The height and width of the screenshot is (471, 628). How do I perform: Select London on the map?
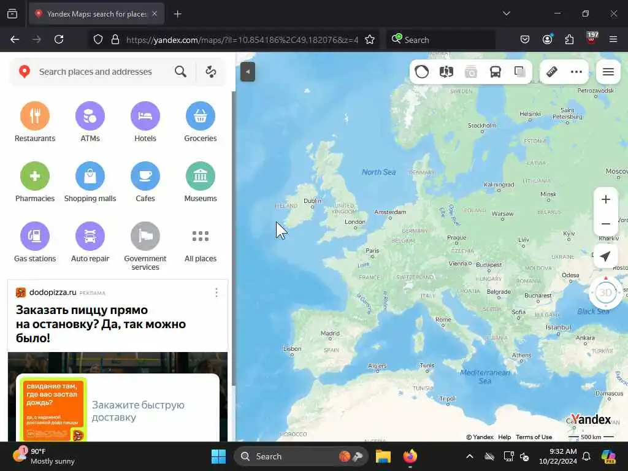pos(355,222)
